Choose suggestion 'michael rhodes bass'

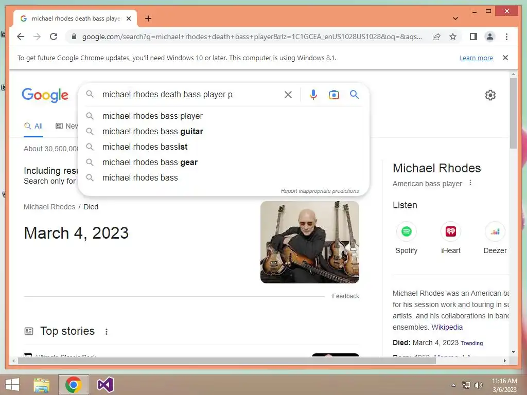pos(223,177)
